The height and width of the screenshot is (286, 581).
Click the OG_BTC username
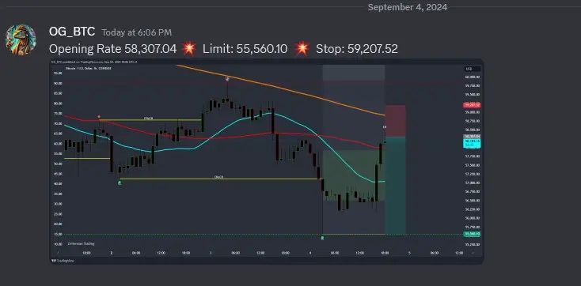point(72,32)
